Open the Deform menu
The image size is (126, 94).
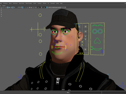[44, 3]
